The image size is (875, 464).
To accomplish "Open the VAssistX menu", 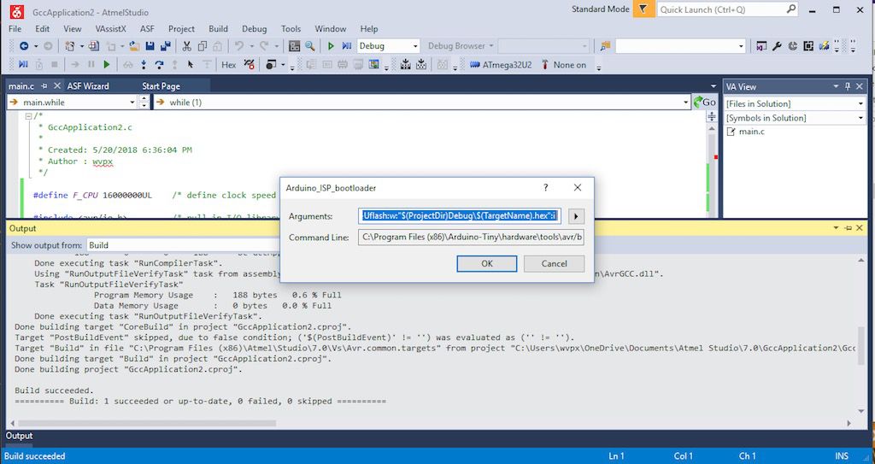I will click(x=110, y=28).
